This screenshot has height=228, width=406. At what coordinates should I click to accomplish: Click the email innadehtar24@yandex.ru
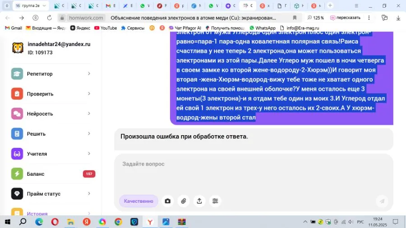(x=59, y=44)
